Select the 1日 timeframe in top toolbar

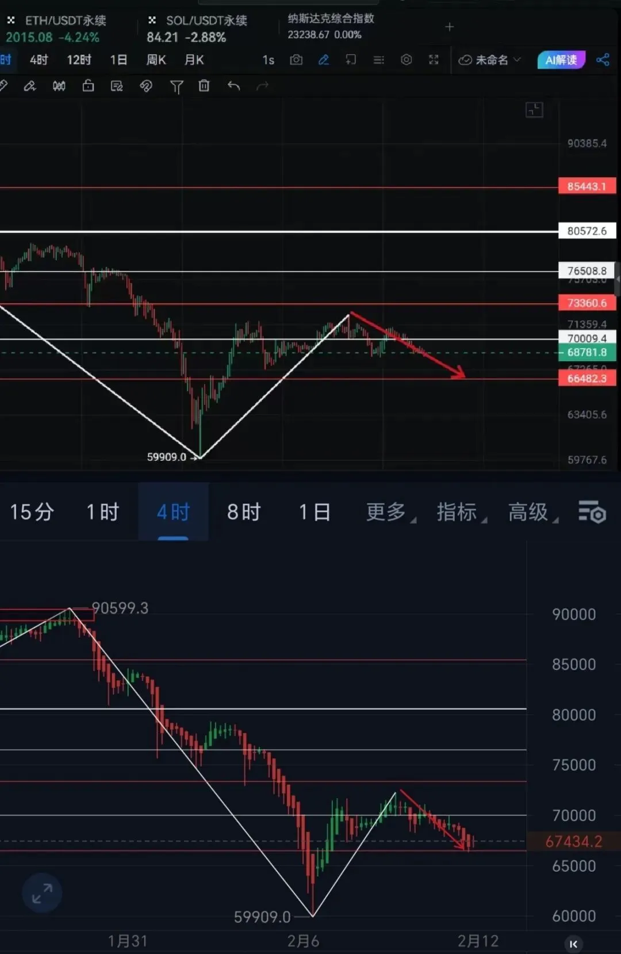[118, 60]
